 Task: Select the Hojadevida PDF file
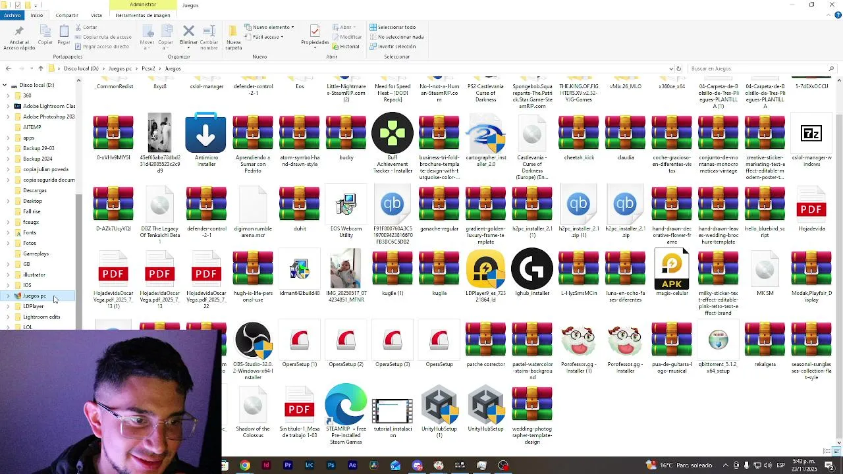[x=811, y=209]
